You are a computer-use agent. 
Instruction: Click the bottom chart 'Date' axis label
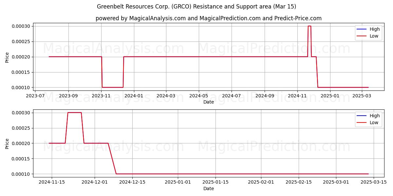tap(209, 188)
